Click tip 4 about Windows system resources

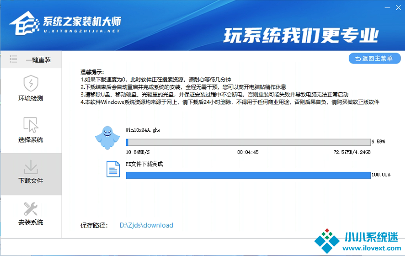pyautogui.click(x=230, y=102)
